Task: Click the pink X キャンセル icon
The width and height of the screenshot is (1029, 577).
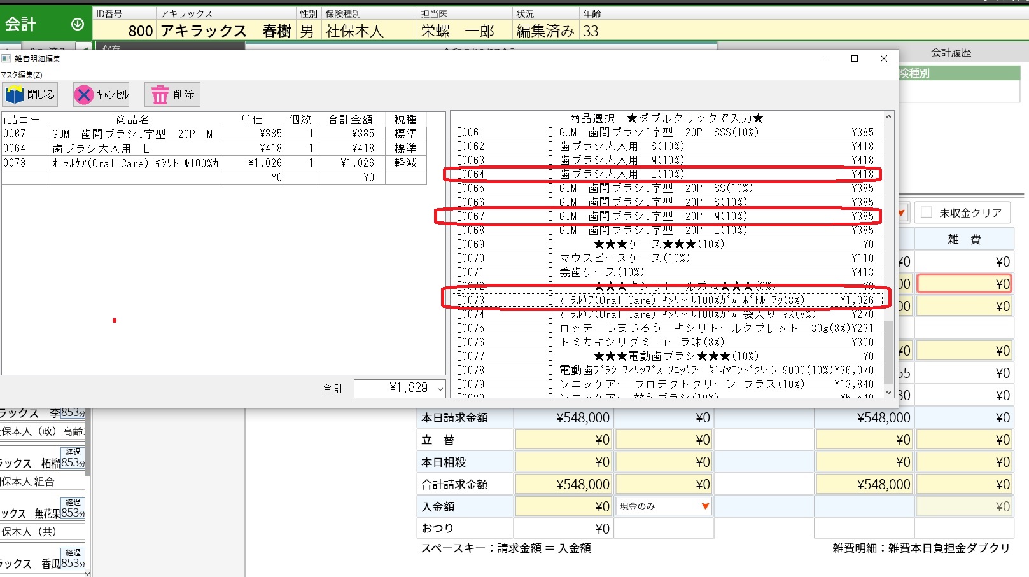Action: (83, 95)
